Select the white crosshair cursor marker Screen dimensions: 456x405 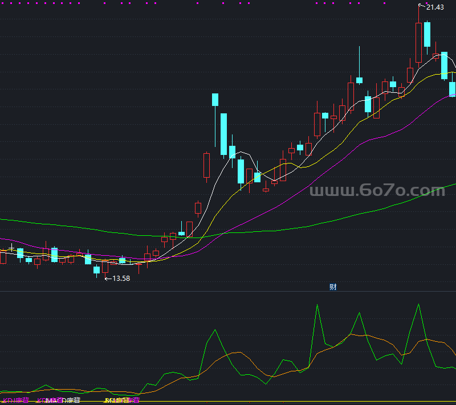point(11,248)
